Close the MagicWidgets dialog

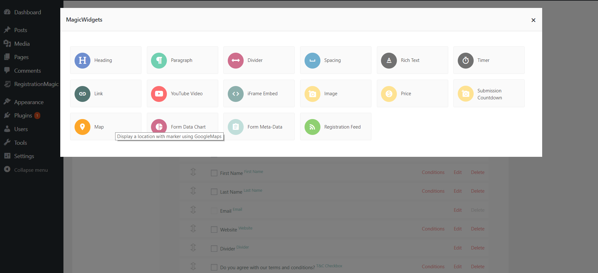533,20
